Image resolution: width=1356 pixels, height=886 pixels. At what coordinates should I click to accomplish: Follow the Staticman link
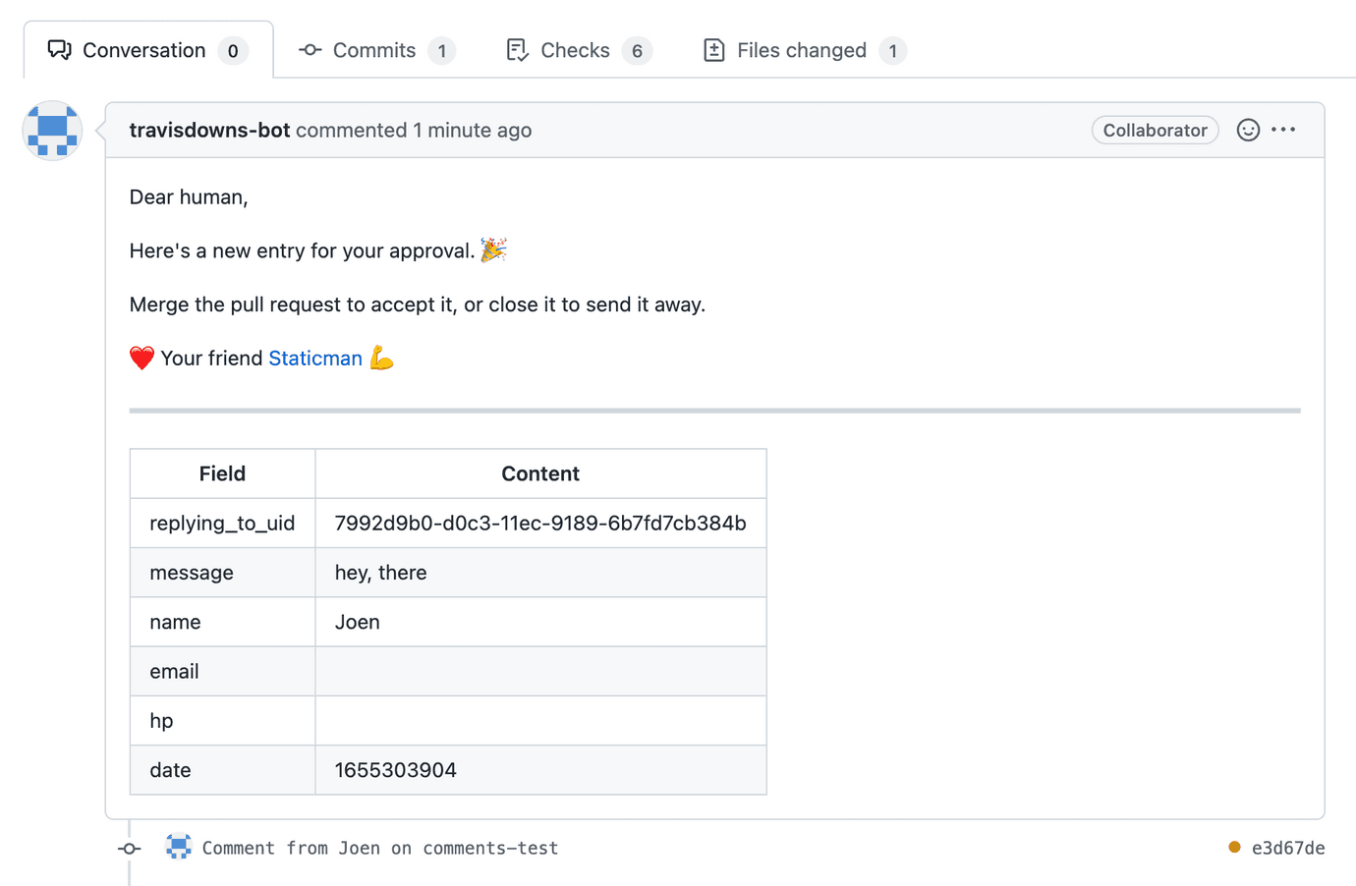(x=315, y=359)
